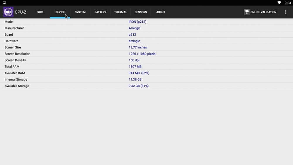Viewport: 293px width, 165px height.
Task: Click the ONLINE VALIDATION button label
Action: [x=263, y=12]
